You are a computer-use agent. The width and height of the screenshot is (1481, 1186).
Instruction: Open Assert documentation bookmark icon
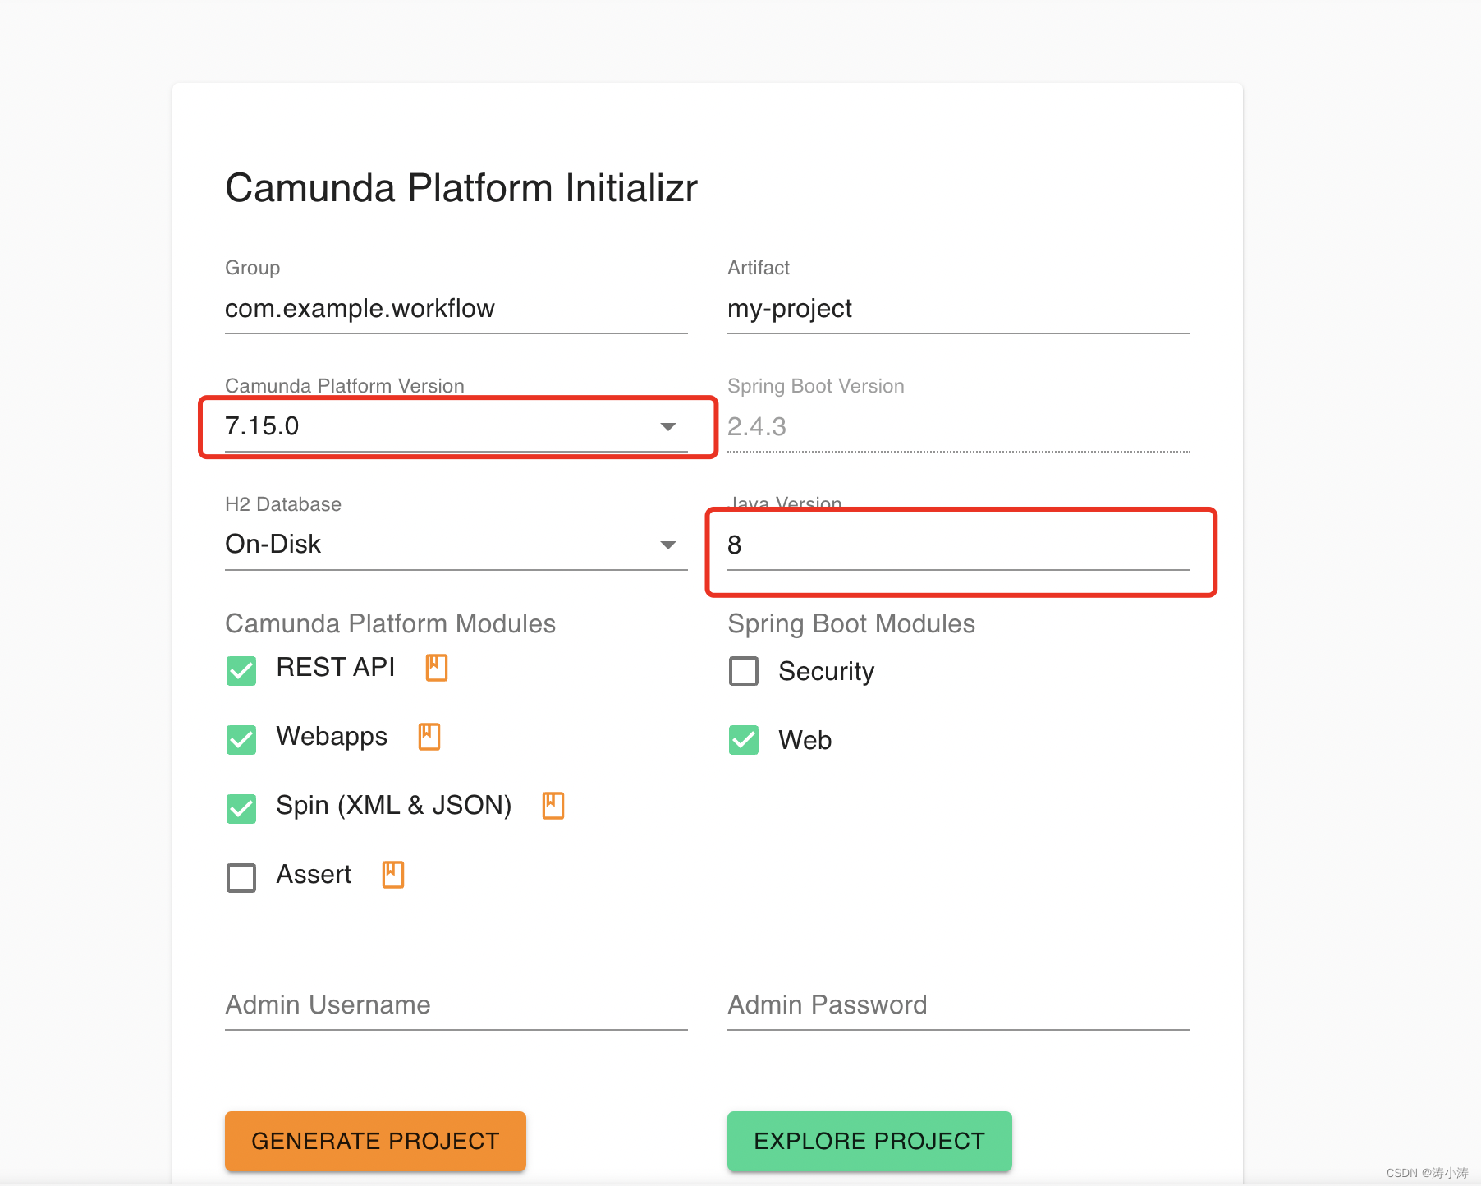(x=393, y=875)
